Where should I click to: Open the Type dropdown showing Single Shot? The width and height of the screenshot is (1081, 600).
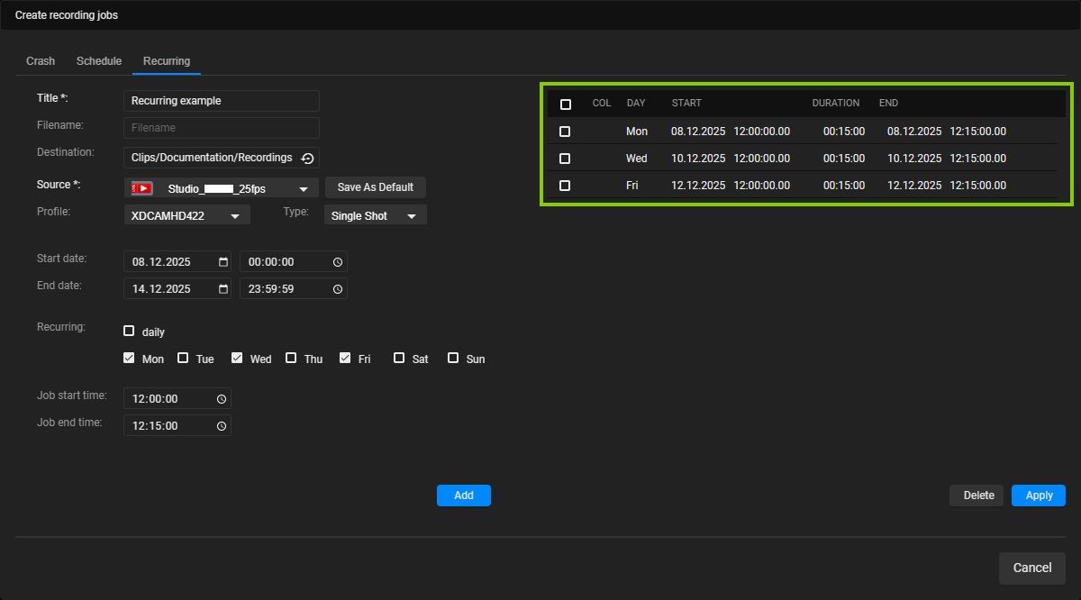413,215
